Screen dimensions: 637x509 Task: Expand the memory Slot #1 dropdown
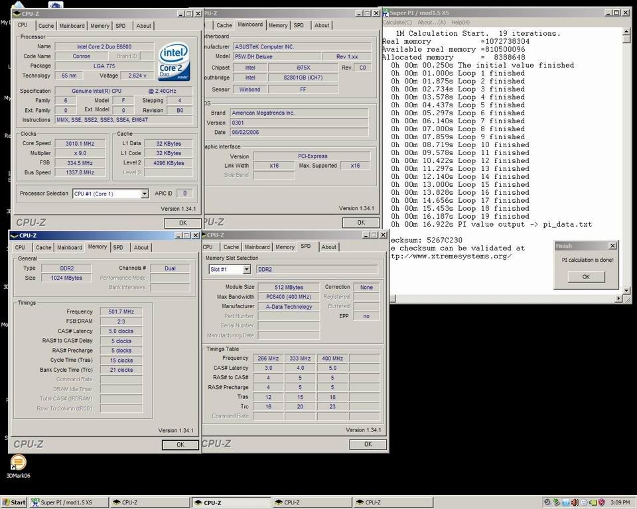(246, 270)
